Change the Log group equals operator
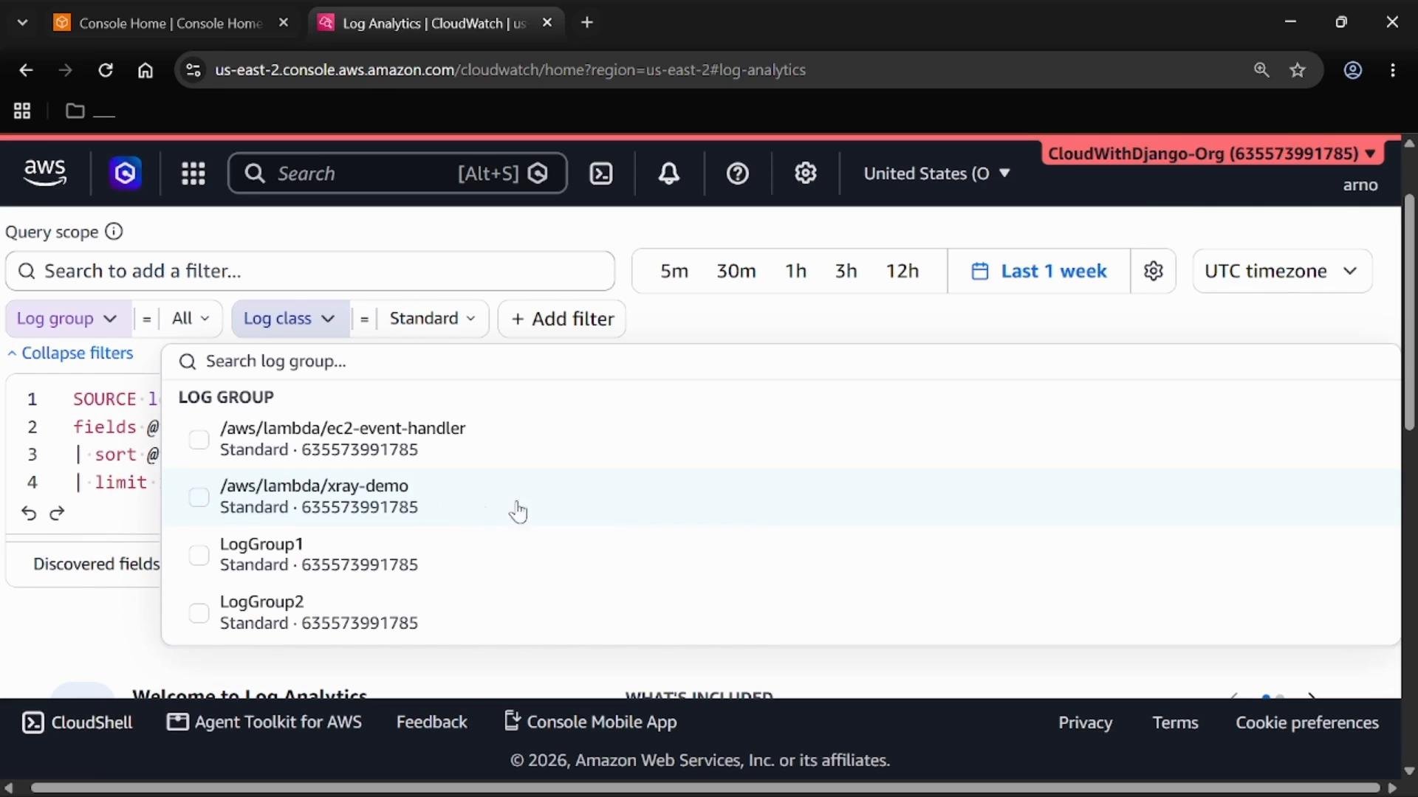 click(146, 319)
